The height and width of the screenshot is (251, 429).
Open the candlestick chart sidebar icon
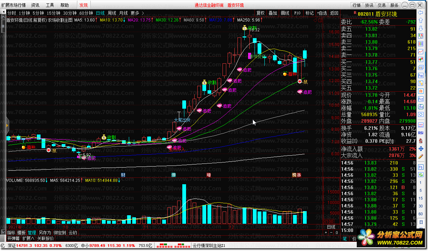420,59
